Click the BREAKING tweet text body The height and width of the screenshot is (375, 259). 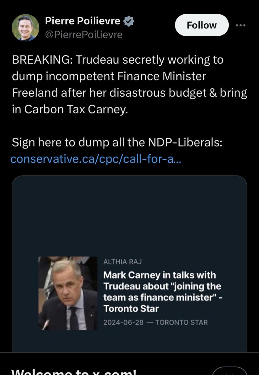(x=117, y=60)
